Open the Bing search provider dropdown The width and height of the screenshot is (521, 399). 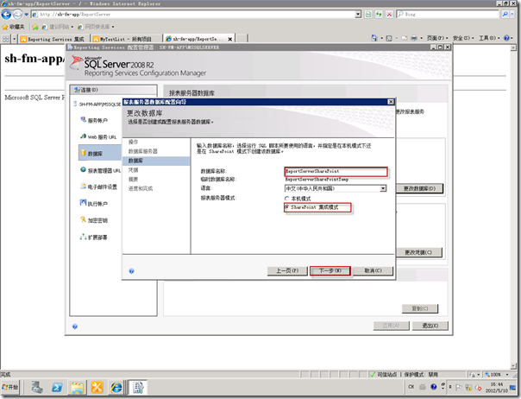click(x=513, y=15)
